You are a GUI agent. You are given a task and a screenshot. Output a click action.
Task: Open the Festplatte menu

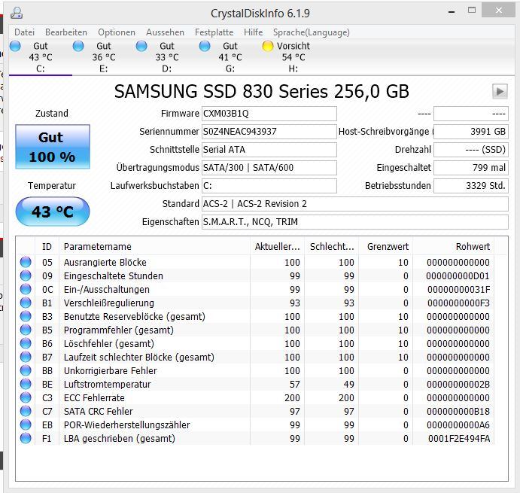pyautogui.click(x=214, y=32)
